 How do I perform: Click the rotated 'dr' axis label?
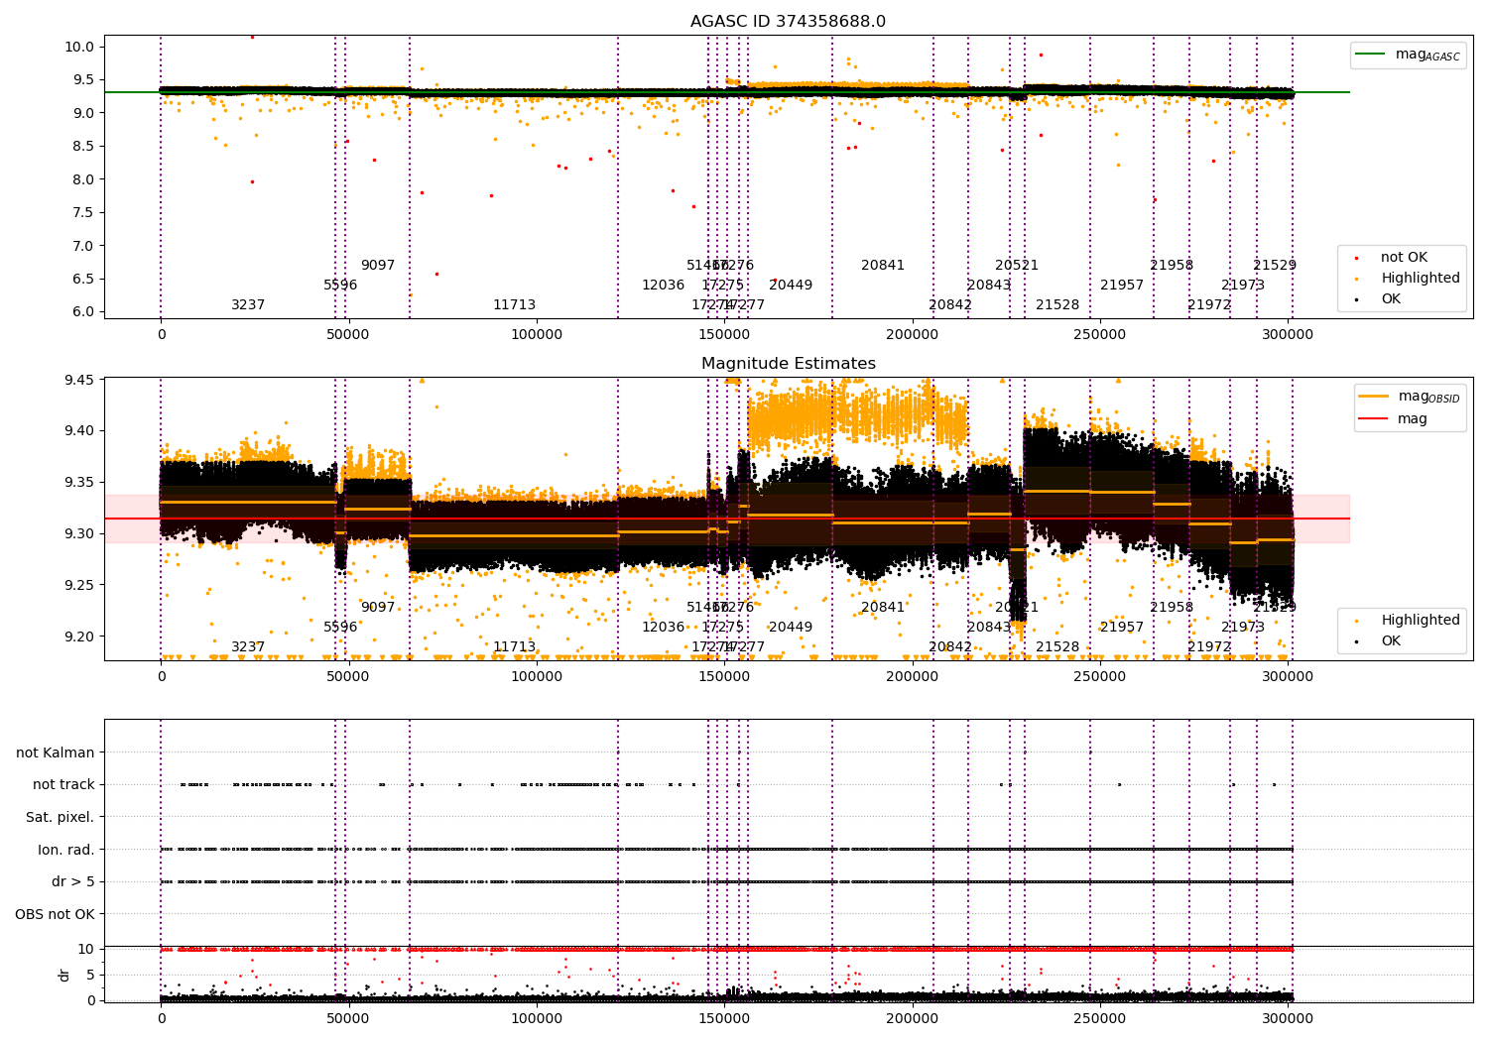64,975
